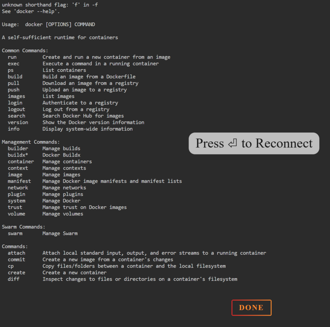Click the 'manifest' command name
The width and height of the screenshot is (330, 327).
(x=19, y=181)
